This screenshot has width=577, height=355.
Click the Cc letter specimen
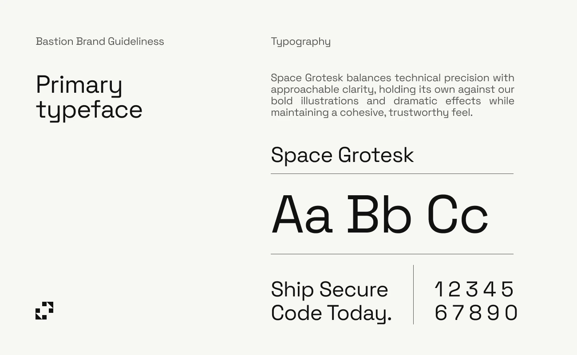[457, 214]
